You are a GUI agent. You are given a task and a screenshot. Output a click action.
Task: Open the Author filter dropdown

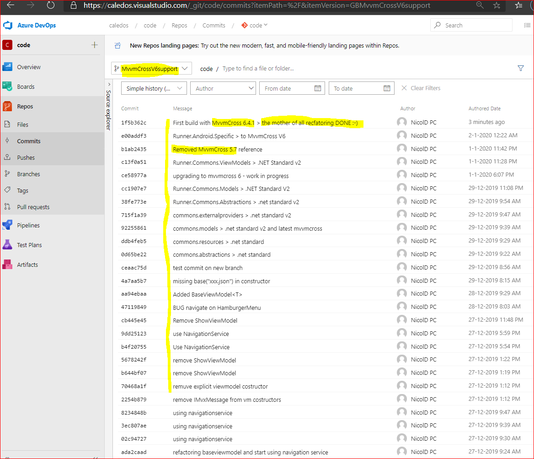point(223,88)
